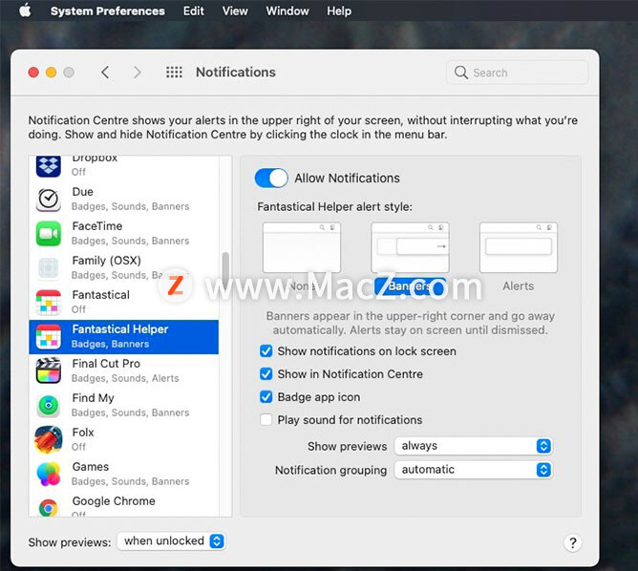The height and width of the screenshot is (571, 638).
Task: Click the magnifying glass search icon
Action: click(x=461, y=73)
